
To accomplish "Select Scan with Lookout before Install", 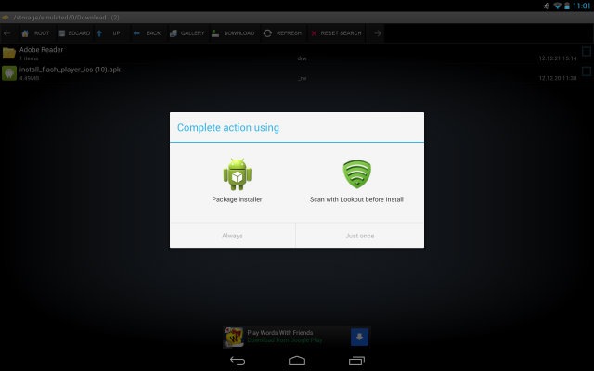I will [356, 174].
